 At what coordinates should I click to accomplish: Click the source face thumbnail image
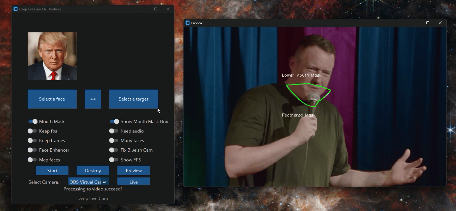pos(52,56)
